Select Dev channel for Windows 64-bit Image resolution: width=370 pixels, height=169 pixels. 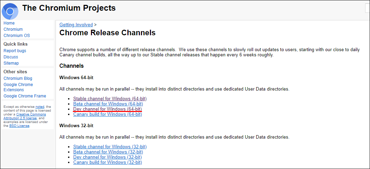pyautogui.click(x=108, y=109)
